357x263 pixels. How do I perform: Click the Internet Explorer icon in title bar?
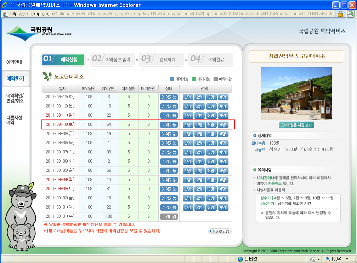click(x=5, y=5)
